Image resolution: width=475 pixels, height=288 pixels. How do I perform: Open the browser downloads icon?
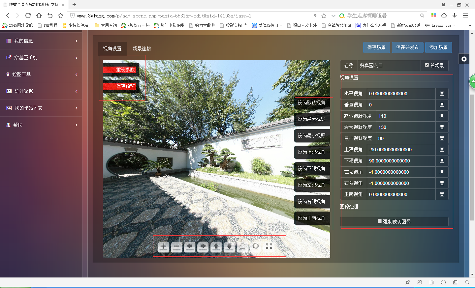(x=455, y=15)
